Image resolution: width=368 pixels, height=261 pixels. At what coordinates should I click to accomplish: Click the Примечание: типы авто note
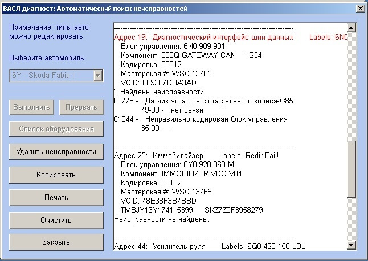pos(49,32)
